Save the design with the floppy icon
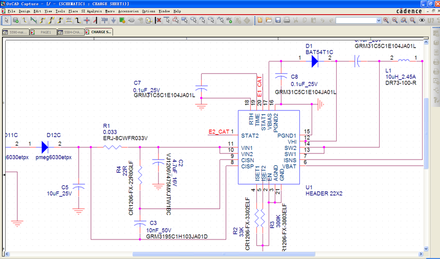Viewport: 440px width, 259px height. (278, 20)
